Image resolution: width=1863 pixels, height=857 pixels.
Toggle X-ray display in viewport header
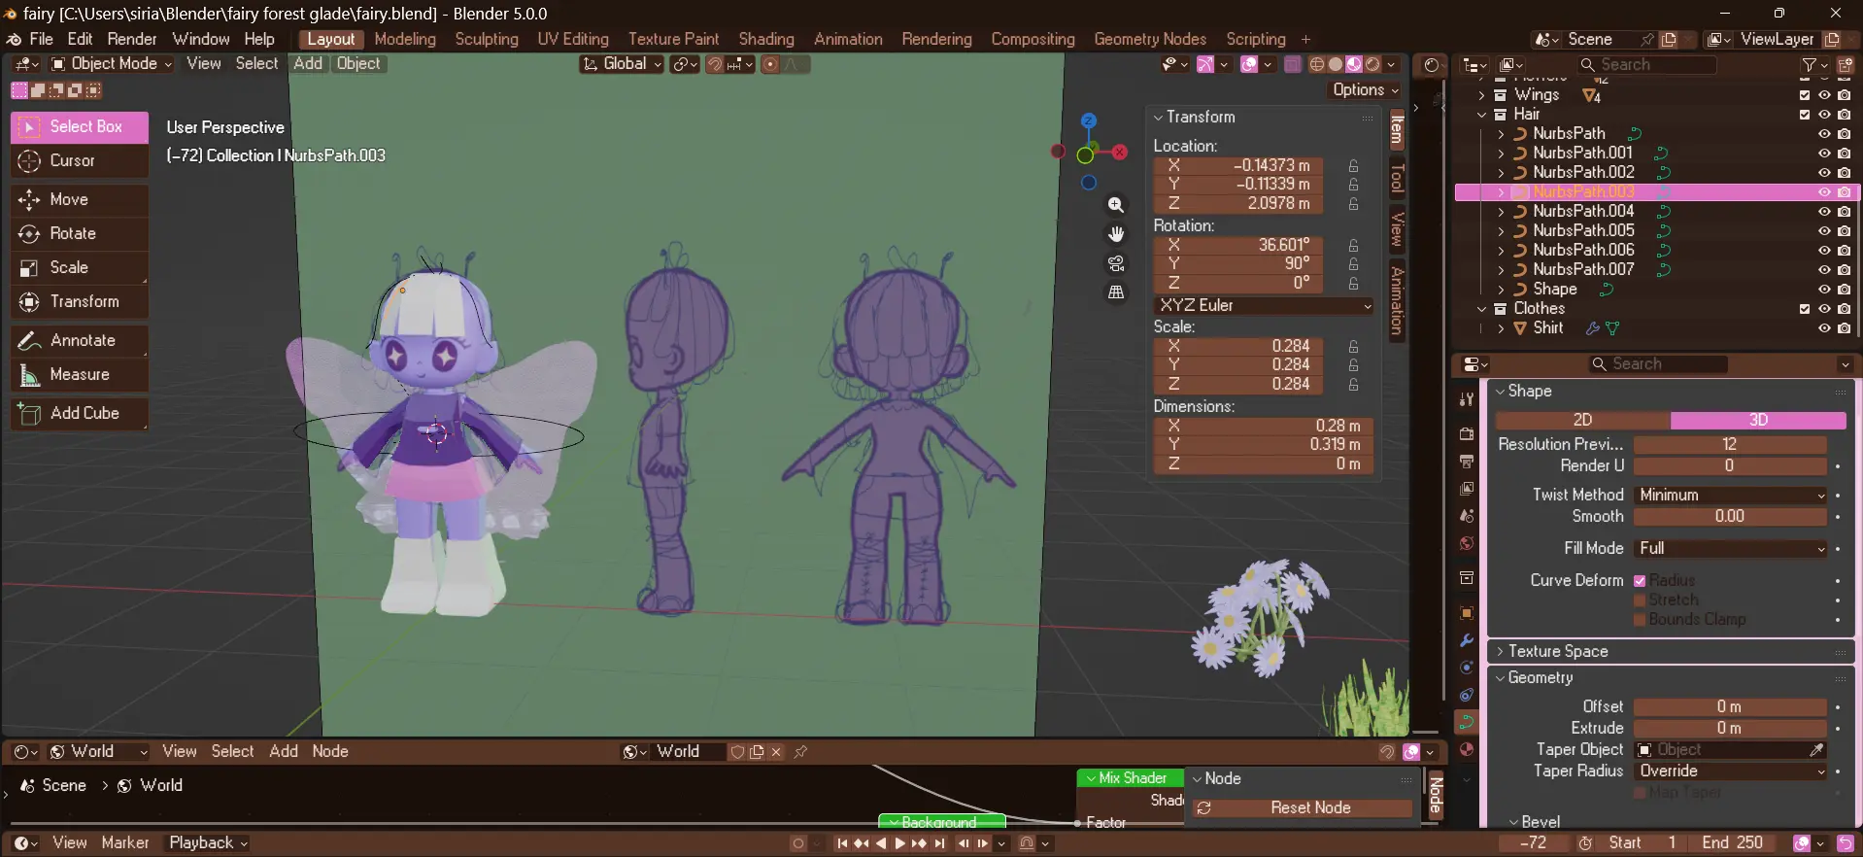1293,64
